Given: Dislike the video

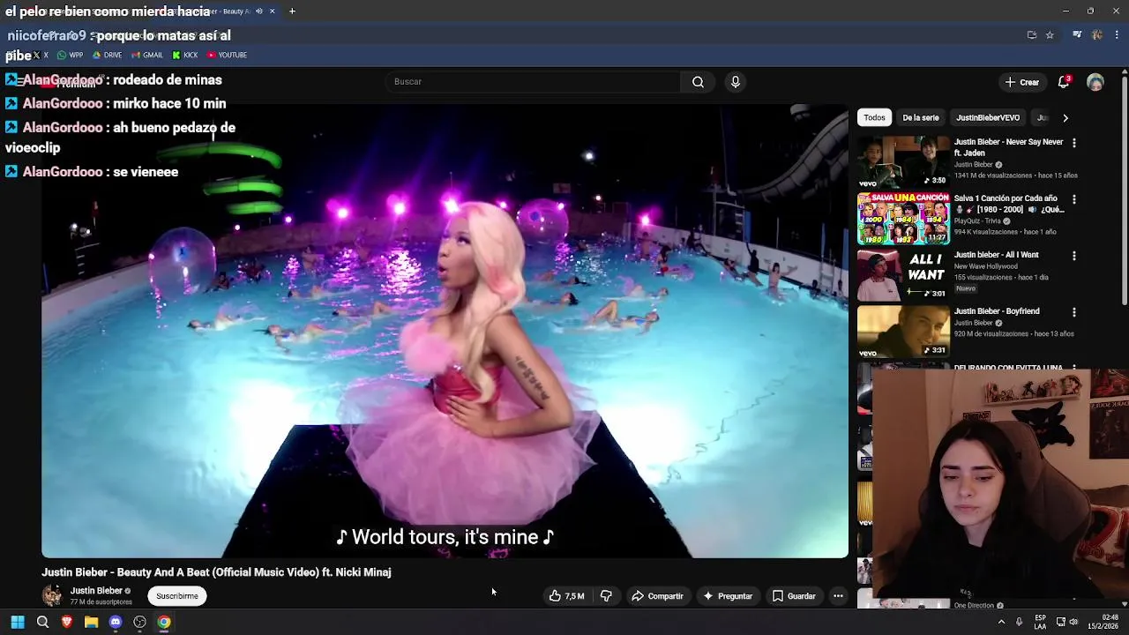Looking at the screenshot, I should pos(606,596).
